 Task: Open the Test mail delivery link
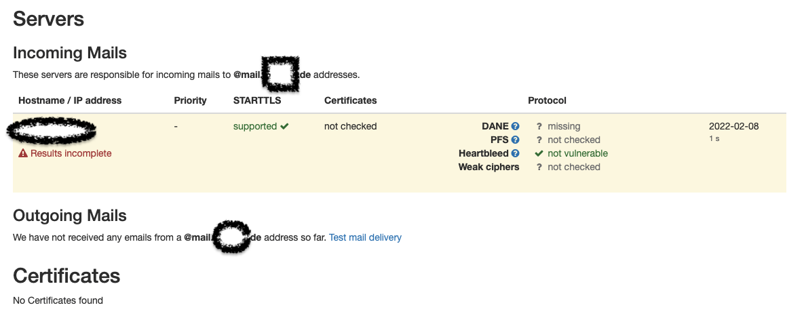365,237
